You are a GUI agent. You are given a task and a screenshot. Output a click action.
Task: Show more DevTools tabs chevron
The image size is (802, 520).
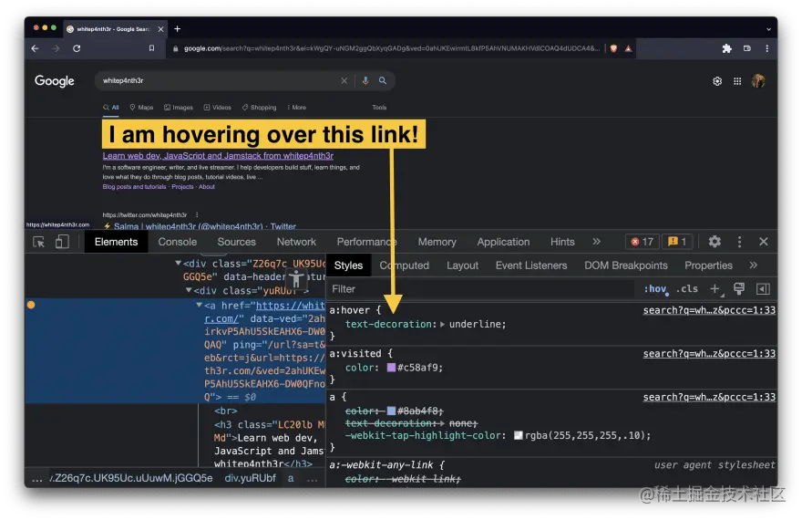[x=596, y=242]
